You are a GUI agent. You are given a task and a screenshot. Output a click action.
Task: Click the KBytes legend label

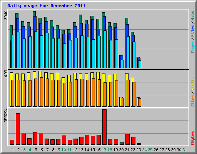pyautogui.click(x=193, y=138)
